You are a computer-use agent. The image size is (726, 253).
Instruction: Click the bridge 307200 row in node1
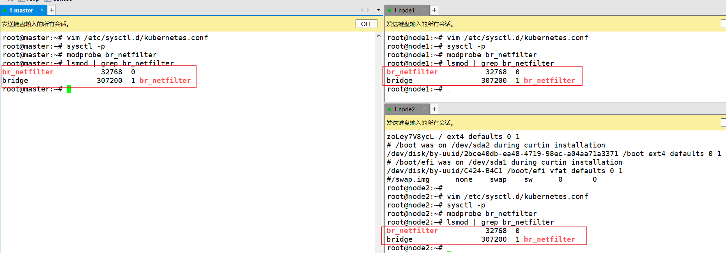(481, 81)
